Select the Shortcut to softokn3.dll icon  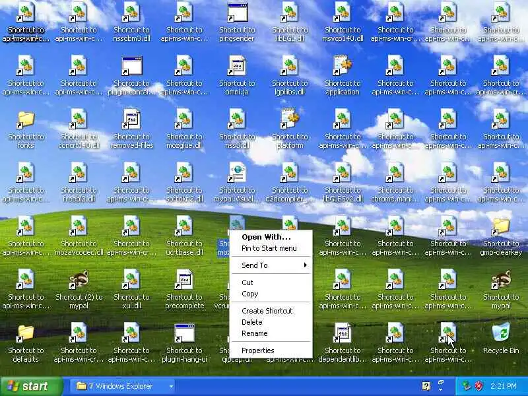[x=184, y=183]
